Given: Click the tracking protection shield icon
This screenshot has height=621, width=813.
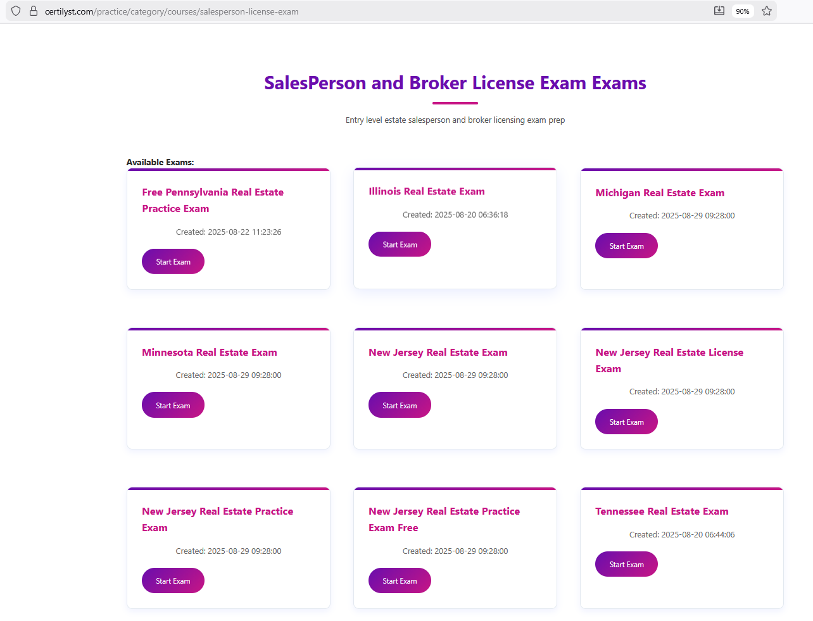Looking at the screenshot, I should [16, 11].
